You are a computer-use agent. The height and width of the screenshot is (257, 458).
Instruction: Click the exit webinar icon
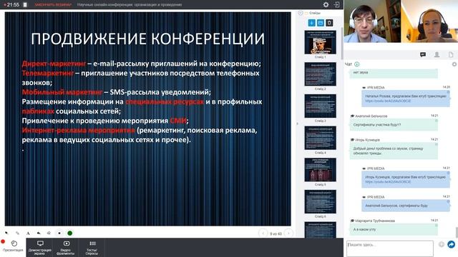point(336,5)
